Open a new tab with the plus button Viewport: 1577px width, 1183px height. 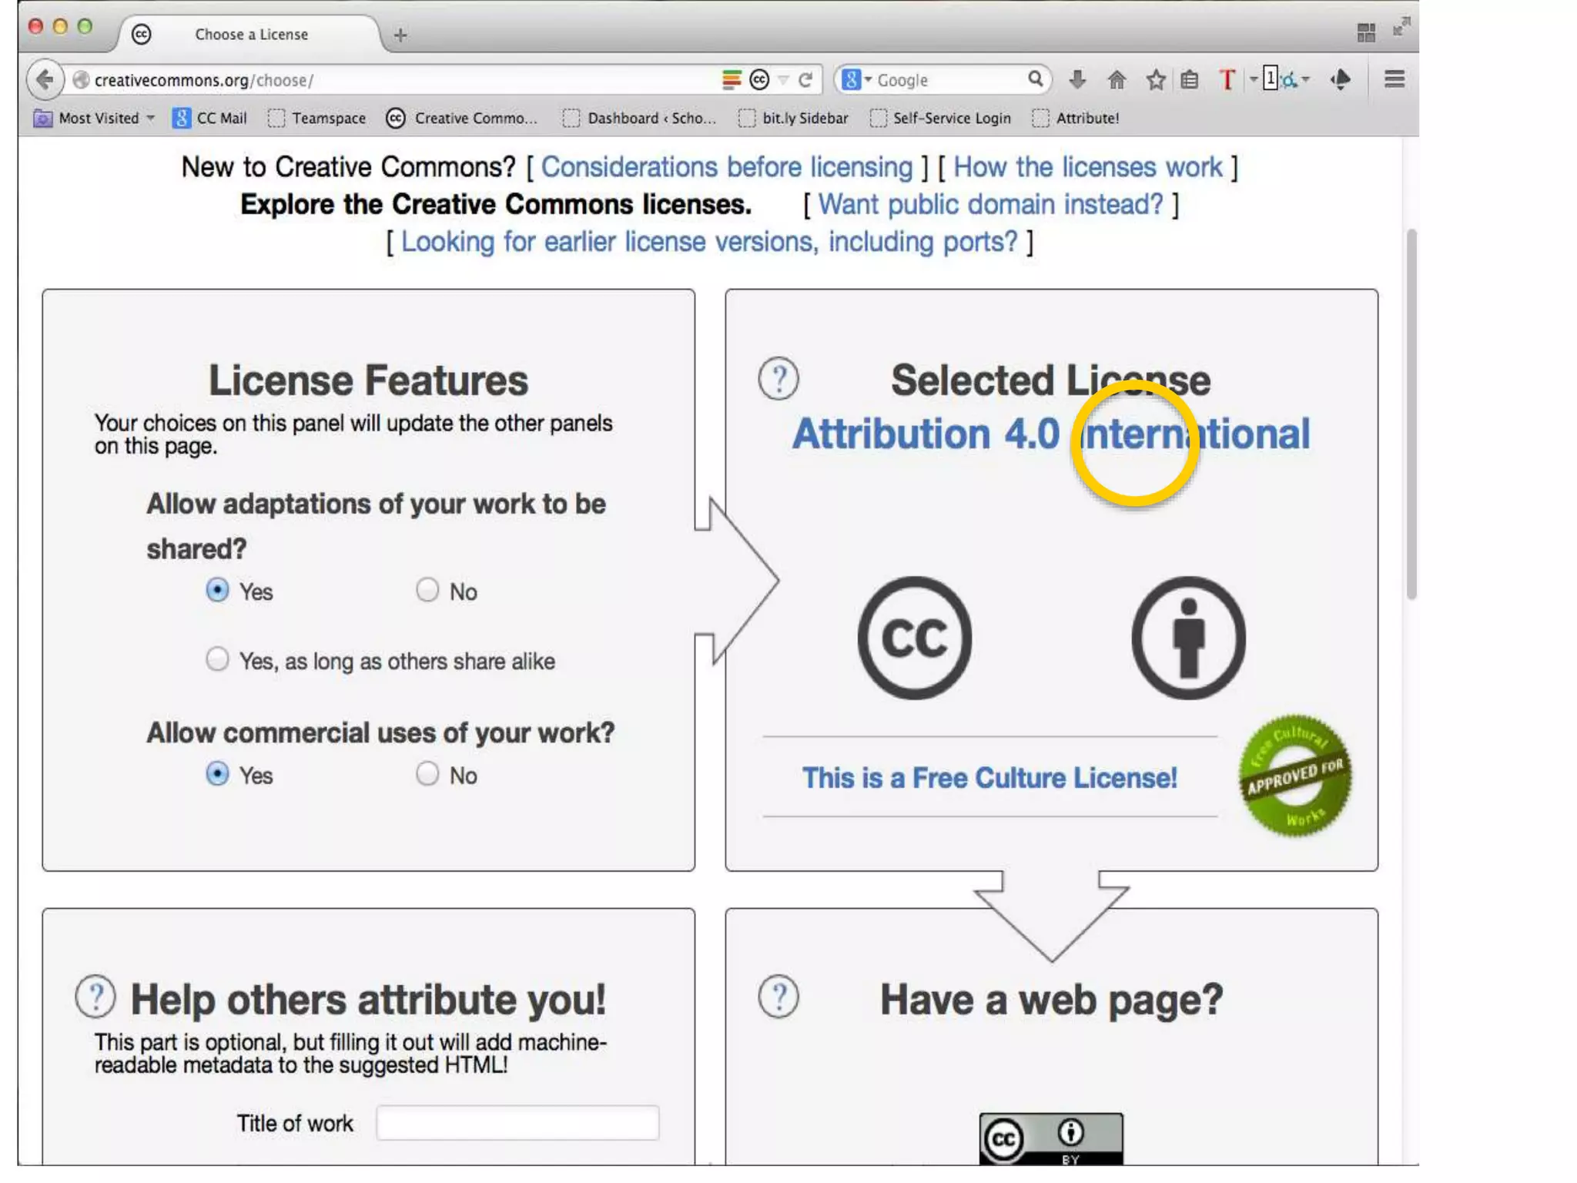click(x=400, y=35)
